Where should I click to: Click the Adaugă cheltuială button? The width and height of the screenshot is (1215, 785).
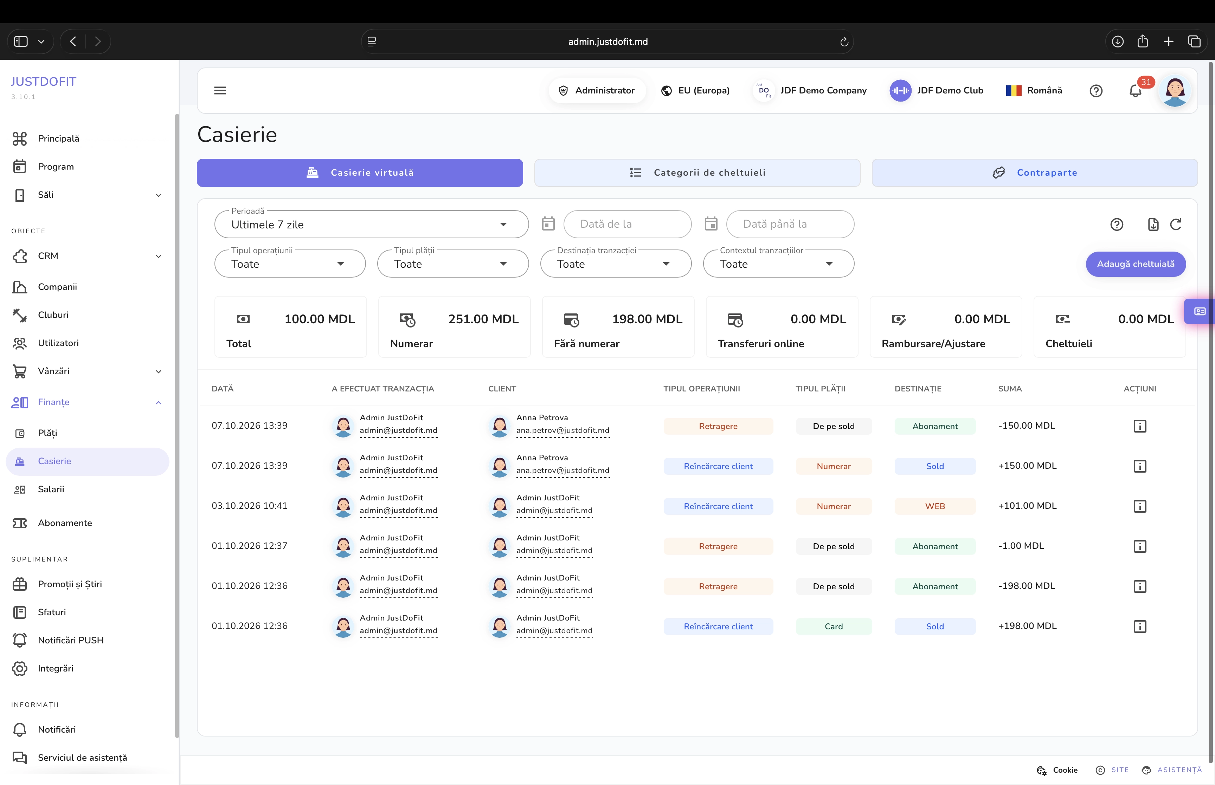point(1136,264)
